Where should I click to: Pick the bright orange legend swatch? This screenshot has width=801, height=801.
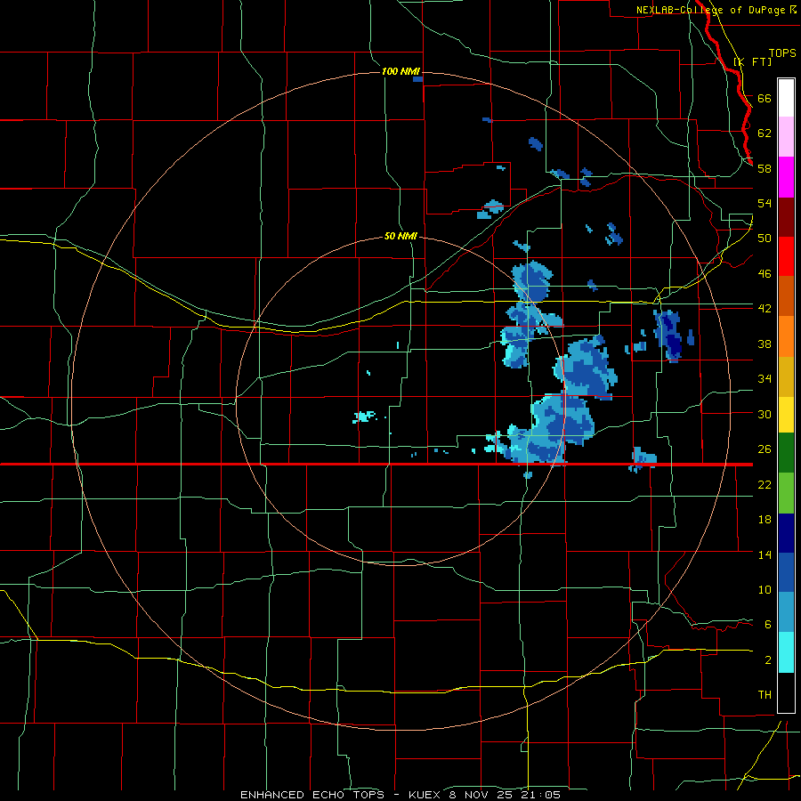coord(786,336)
